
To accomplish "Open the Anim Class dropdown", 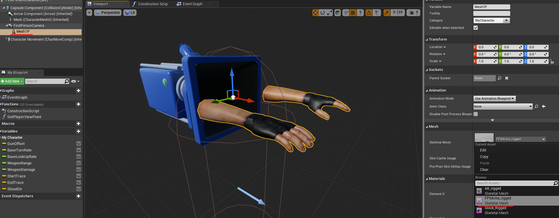I will 503,107.
